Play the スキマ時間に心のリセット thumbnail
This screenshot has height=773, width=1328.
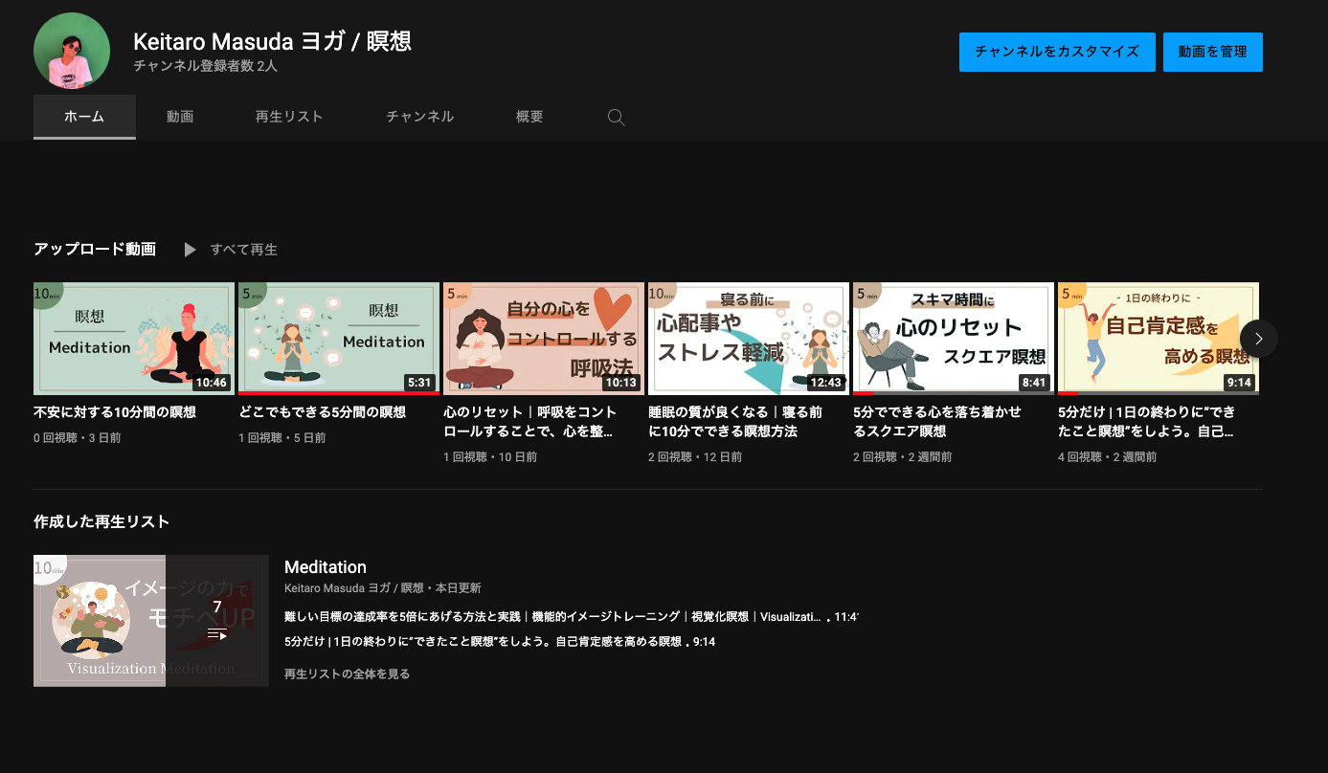(x=953, y=339)
